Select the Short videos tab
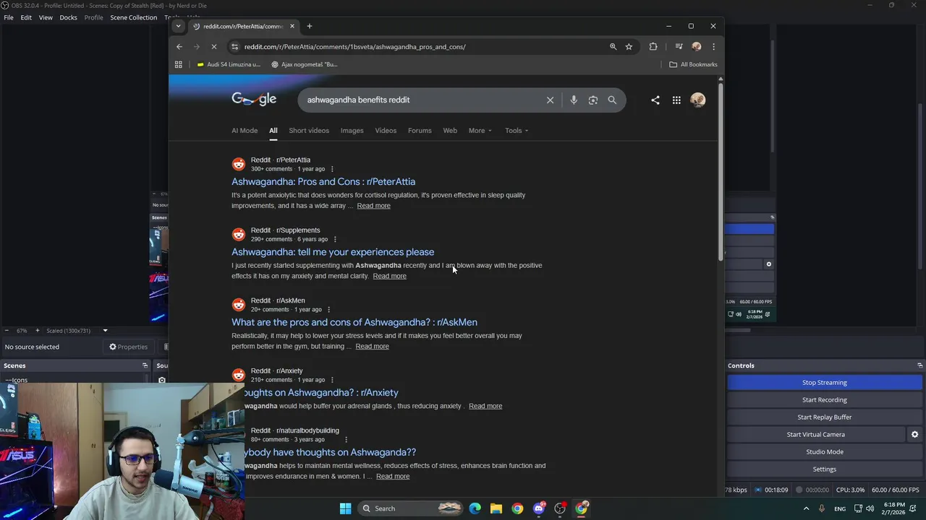 point(309,131)
